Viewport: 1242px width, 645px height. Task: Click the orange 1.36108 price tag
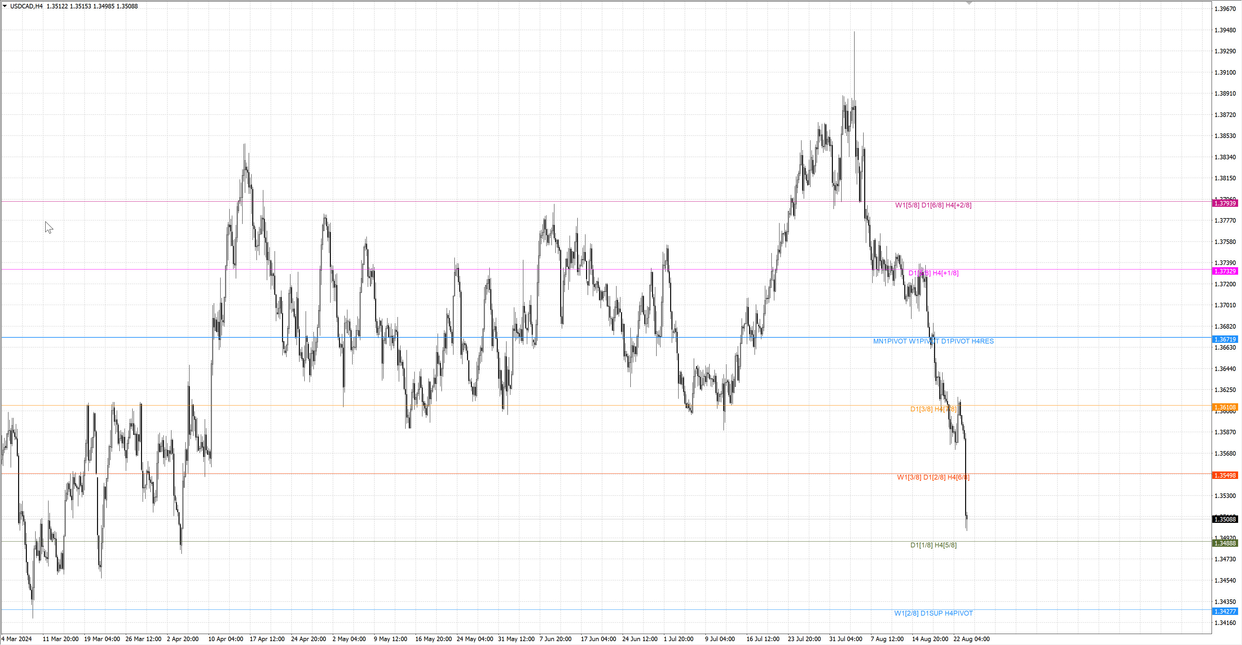click(x=1225, y=407)
